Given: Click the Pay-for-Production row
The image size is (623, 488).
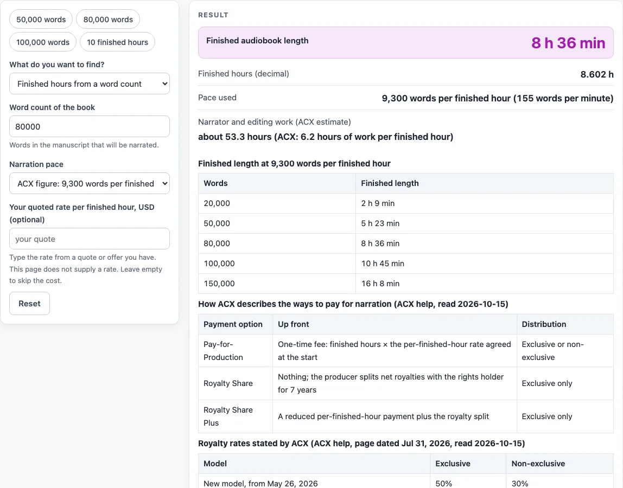Looking at the screenshot, I should click(406, 351).
